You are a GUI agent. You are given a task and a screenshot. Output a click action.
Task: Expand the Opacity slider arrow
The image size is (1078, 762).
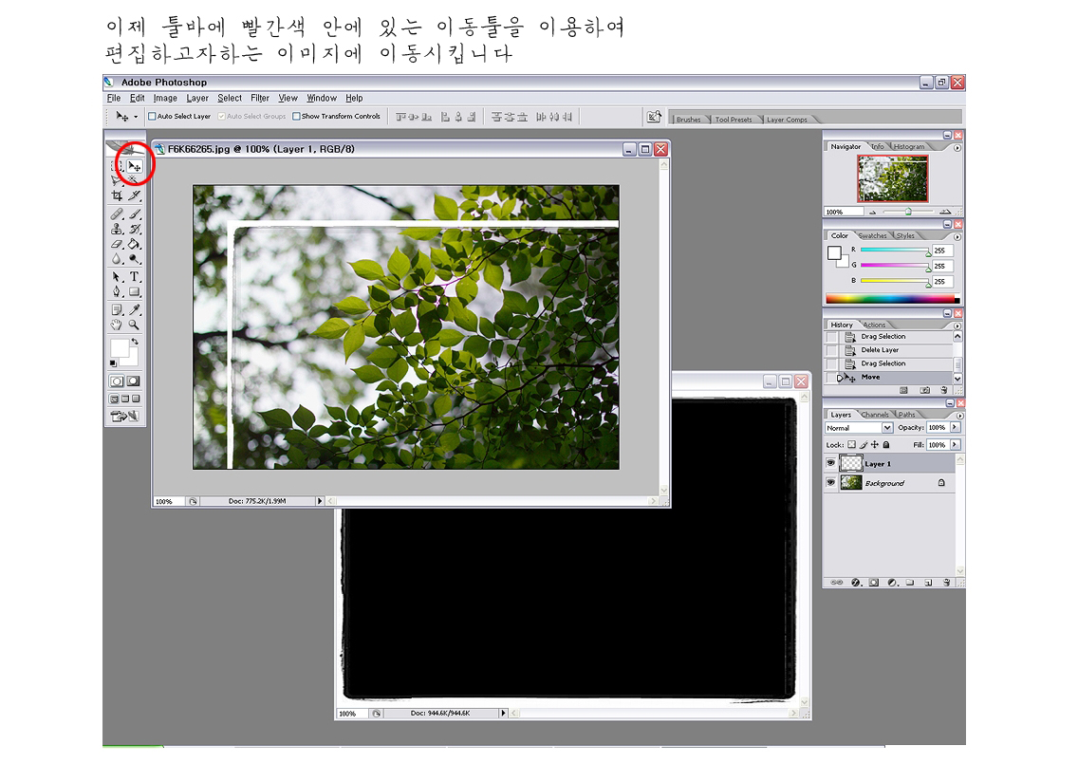coord(955,428)
